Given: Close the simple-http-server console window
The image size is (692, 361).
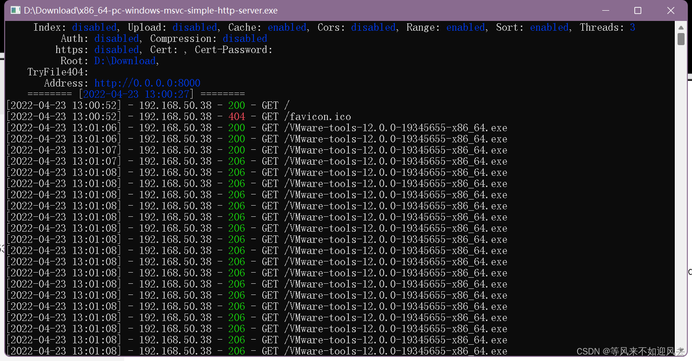Looking at the screenshot, I should point(671,10).
